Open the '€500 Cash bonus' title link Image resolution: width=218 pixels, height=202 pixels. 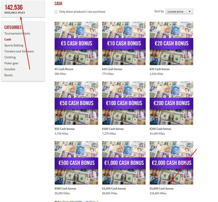coord(65,189)
